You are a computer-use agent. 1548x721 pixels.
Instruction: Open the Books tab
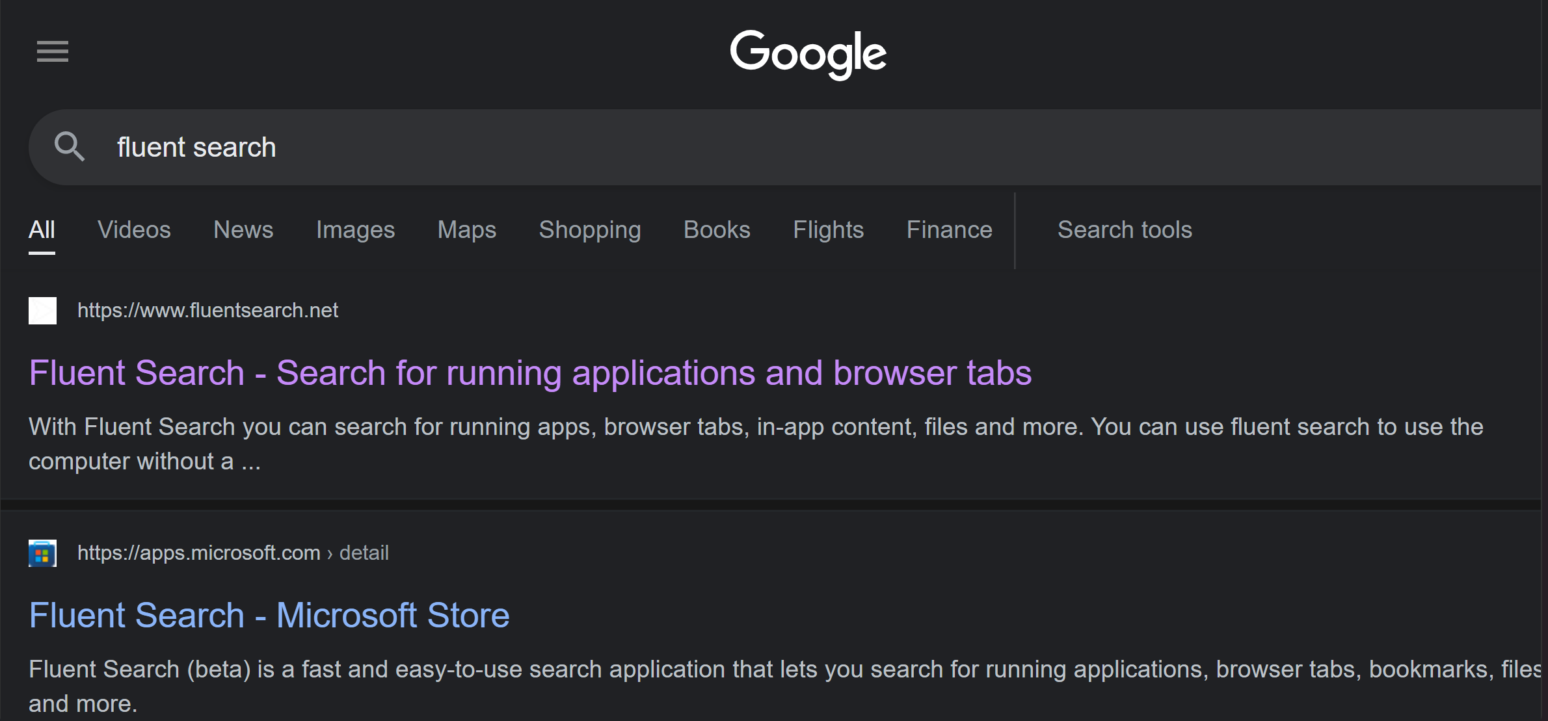[717, 229]
